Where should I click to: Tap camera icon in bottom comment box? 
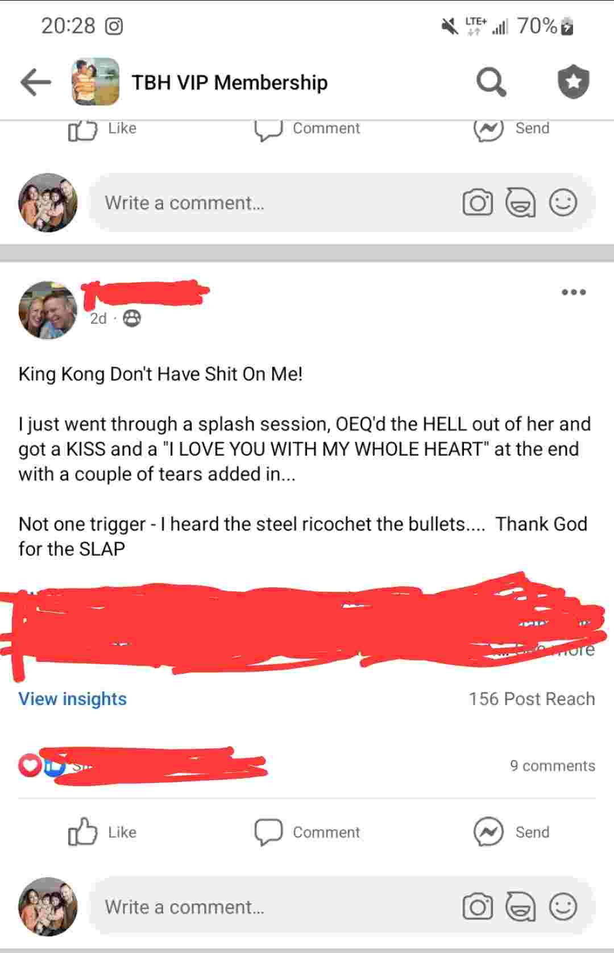coord(478,907)
